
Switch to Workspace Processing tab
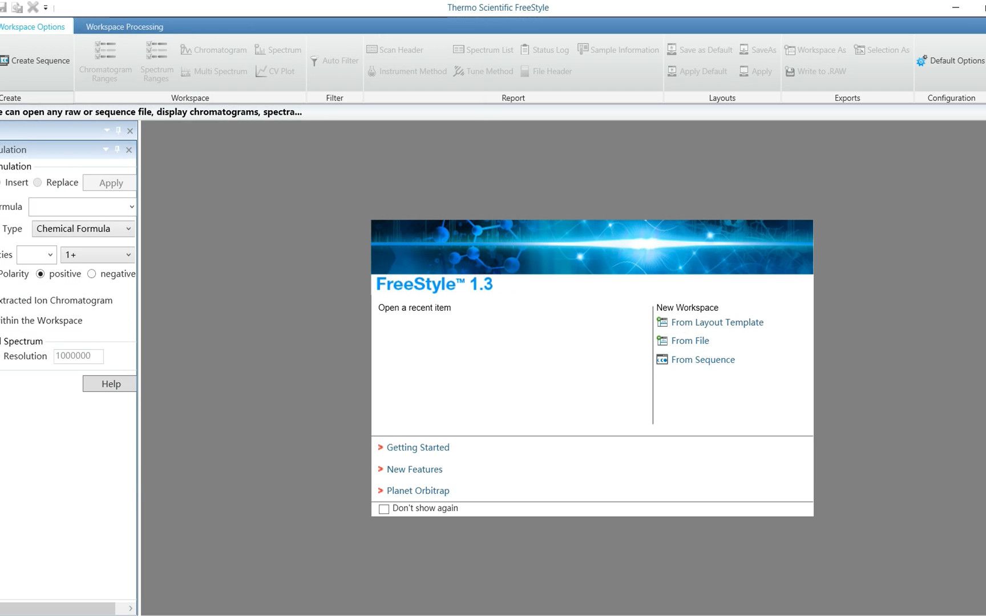pos(124,27)
